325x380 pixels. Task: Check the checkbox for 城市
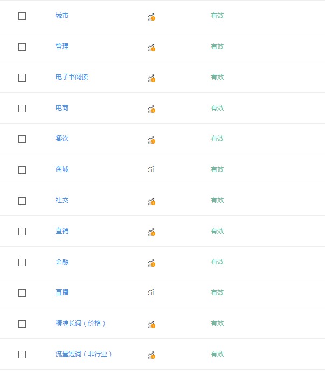[22, 16]
